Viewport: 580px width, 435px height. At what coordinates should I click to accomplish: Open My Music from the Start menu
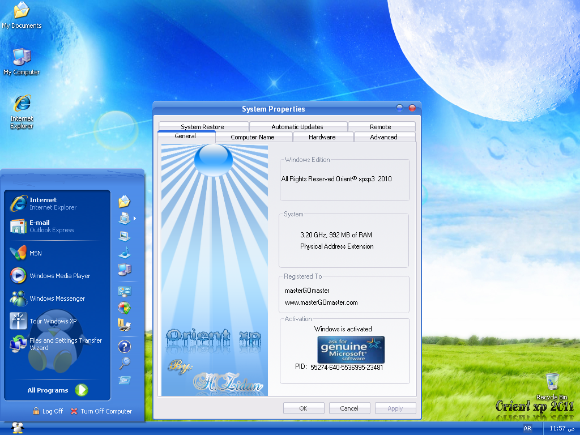pyautogui.click(x=123, y=253)
